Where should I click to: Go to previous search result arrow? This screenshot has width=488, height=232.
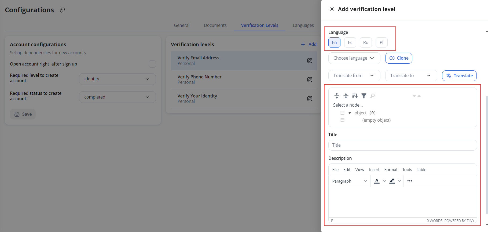(419, 96)
